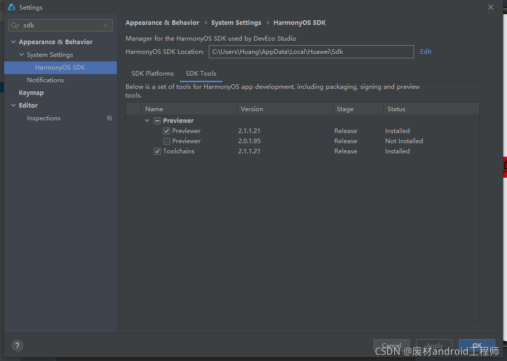Click the search magnifier icon
The height and width of the screenshot is (361, 507).
tap(15, 25)
